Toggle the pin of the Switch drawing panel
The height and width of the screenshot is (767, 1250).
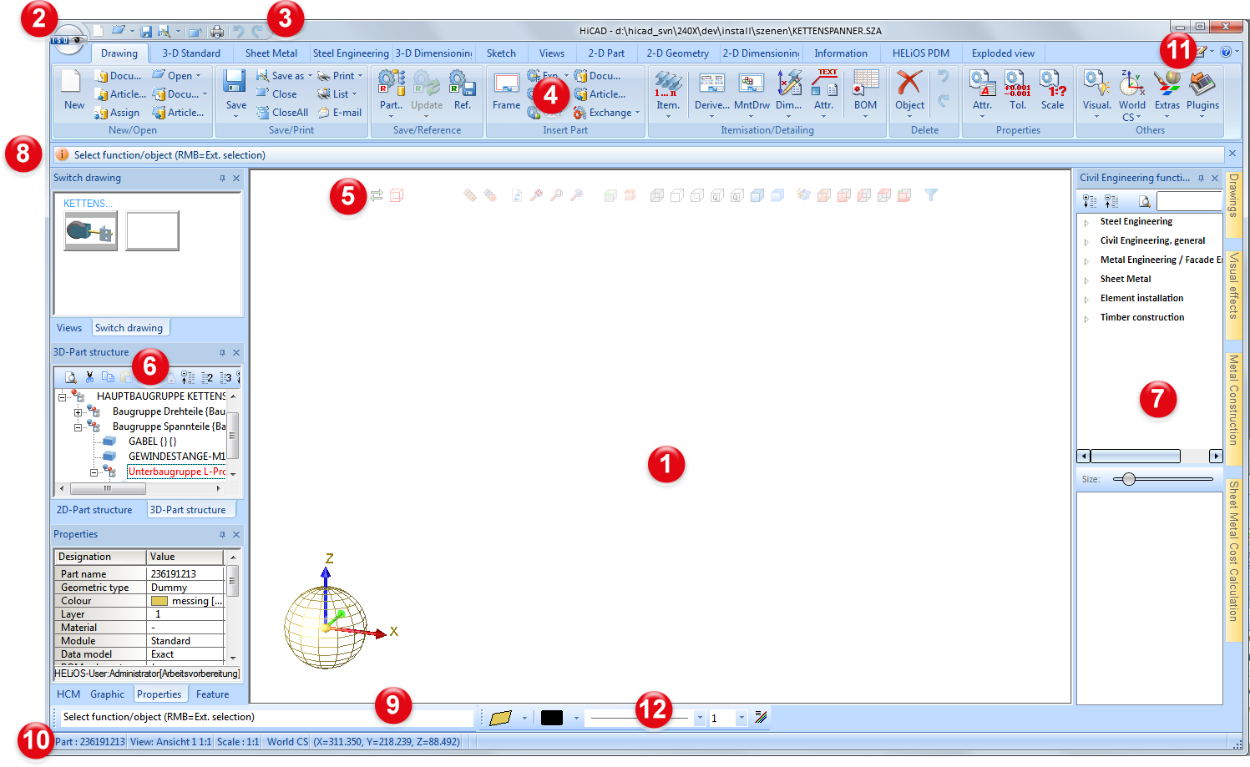[x=222, y=178]
